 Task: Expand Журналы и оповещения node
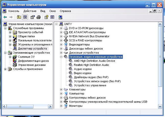(x=10, y=44)
